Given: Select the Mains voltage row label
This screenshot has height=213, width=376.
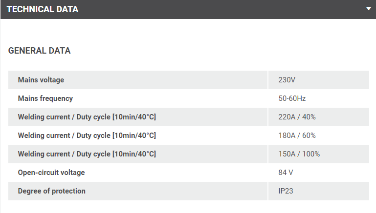Looking at the screenshot, I should coord(41,80).
